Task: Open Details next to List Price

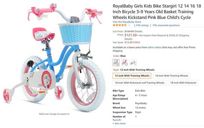Action: point(138,31)
